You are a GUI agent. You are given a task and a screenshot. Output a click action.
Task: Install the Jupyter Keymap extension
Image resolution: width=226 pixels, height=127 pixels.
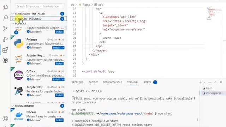59,64
